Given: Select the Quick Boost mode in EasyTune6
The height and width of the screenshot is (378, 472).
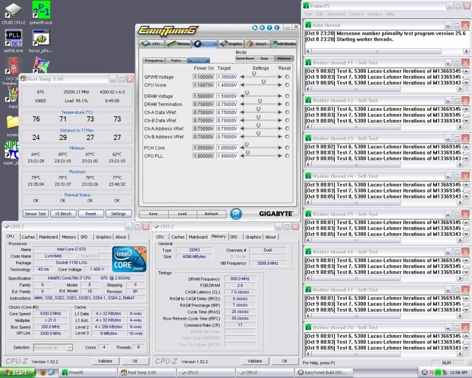Looking at the screenshot, I should (245, 59).
